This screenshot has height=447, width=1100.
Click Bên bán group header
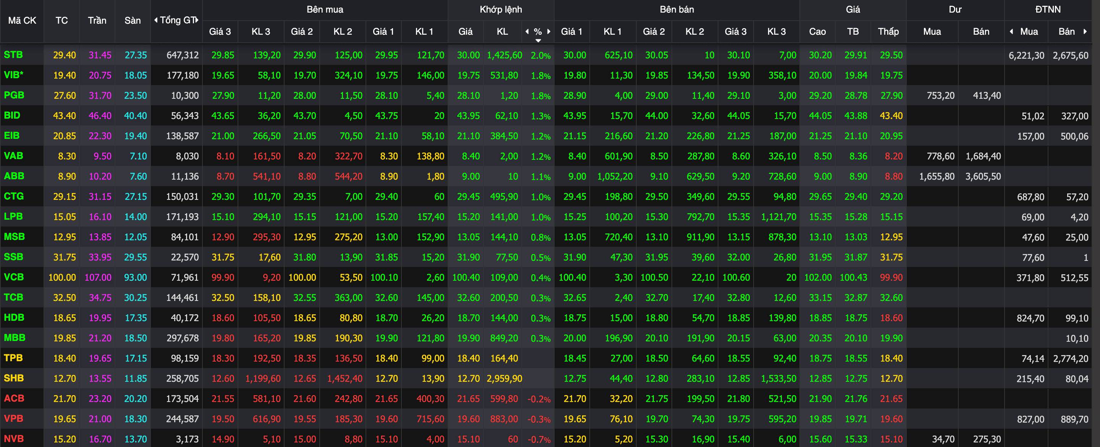677,10
